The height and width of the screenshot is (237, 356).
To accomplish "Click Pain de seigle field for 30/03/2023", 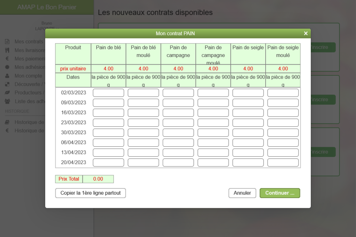I will tap(248, 132).
